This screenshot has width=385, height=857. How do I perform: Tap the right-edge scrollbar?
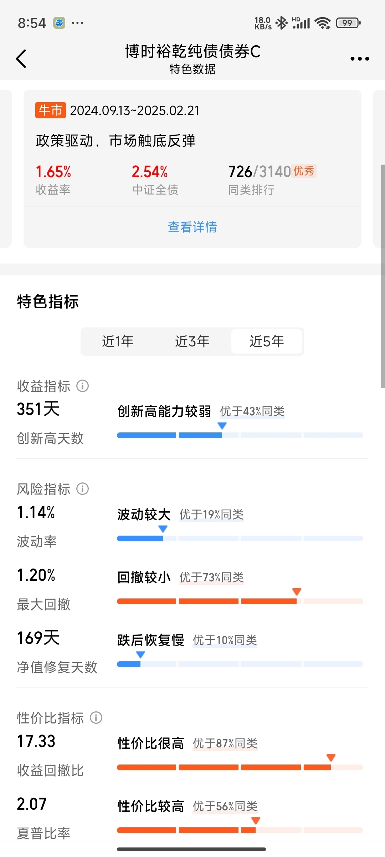383,275
